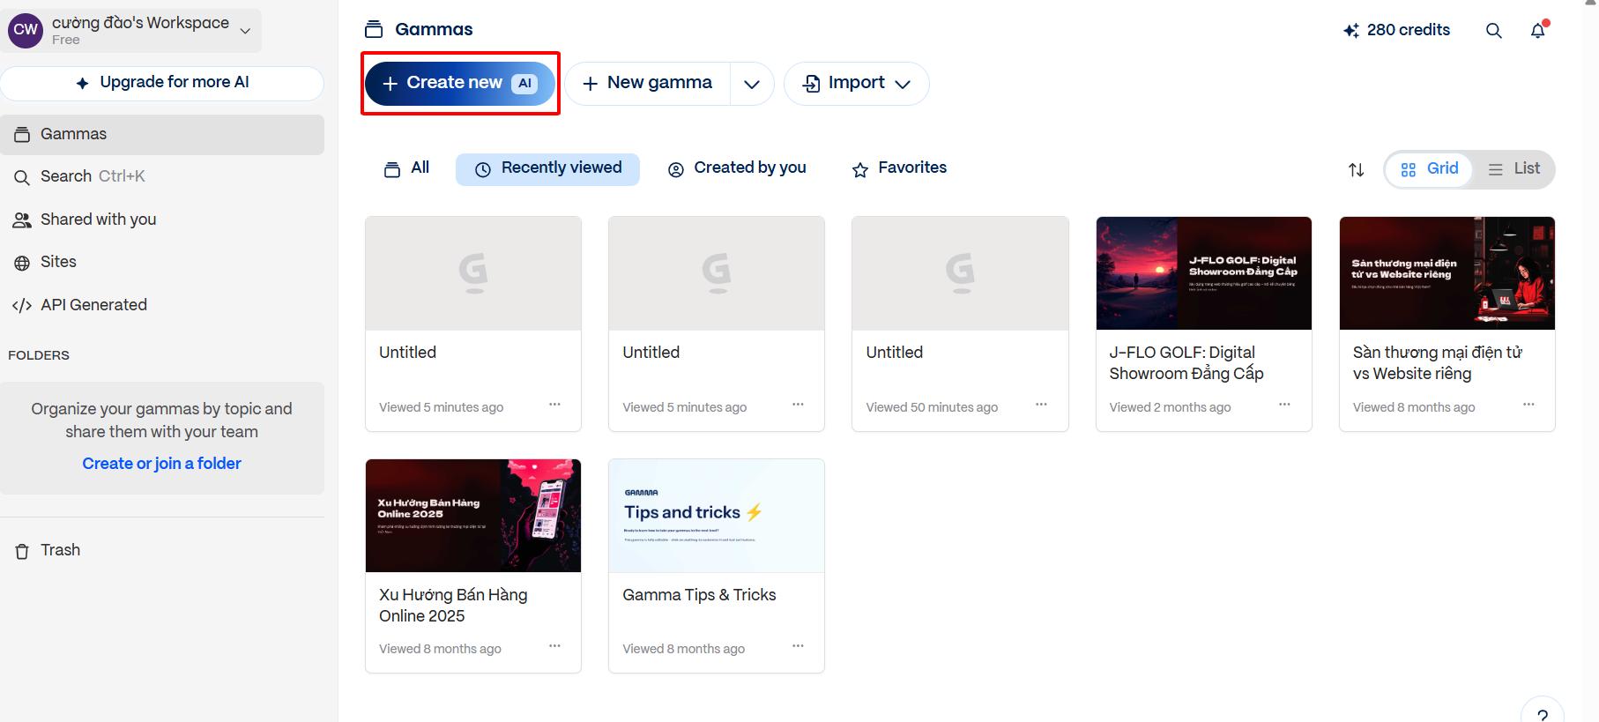
Task: Select Created by you tab
Action: [x=737, y=168]
